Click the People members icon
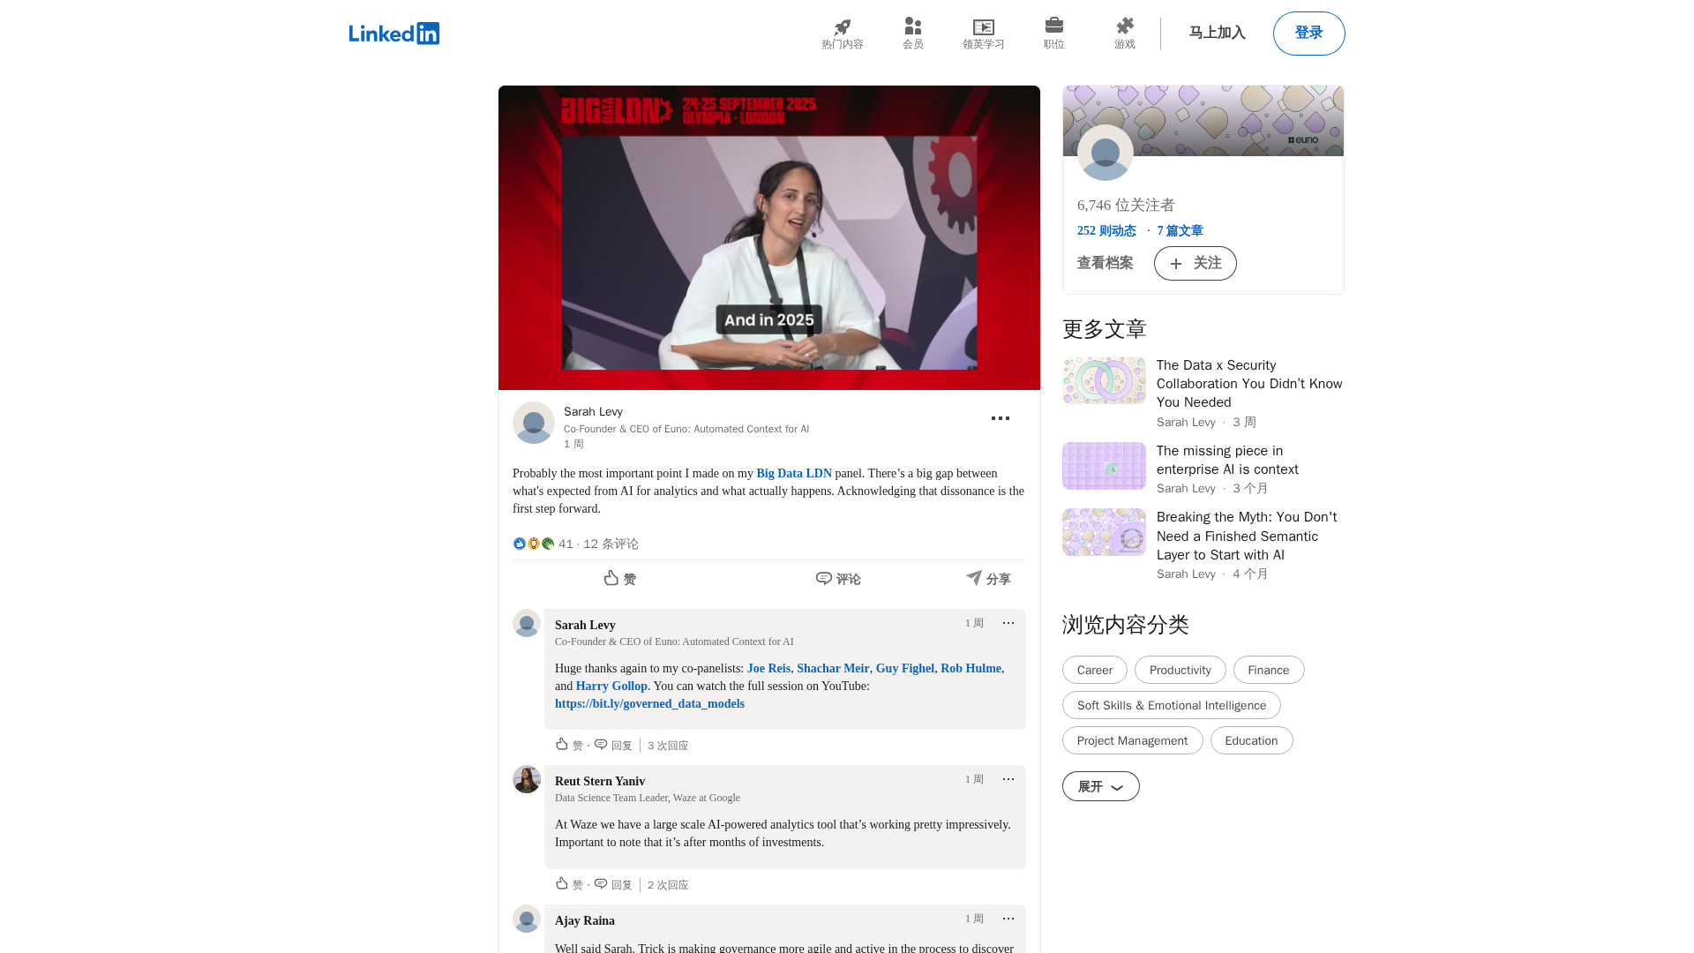Viewport: 1694px width, 953px height. tap(912, 27)
